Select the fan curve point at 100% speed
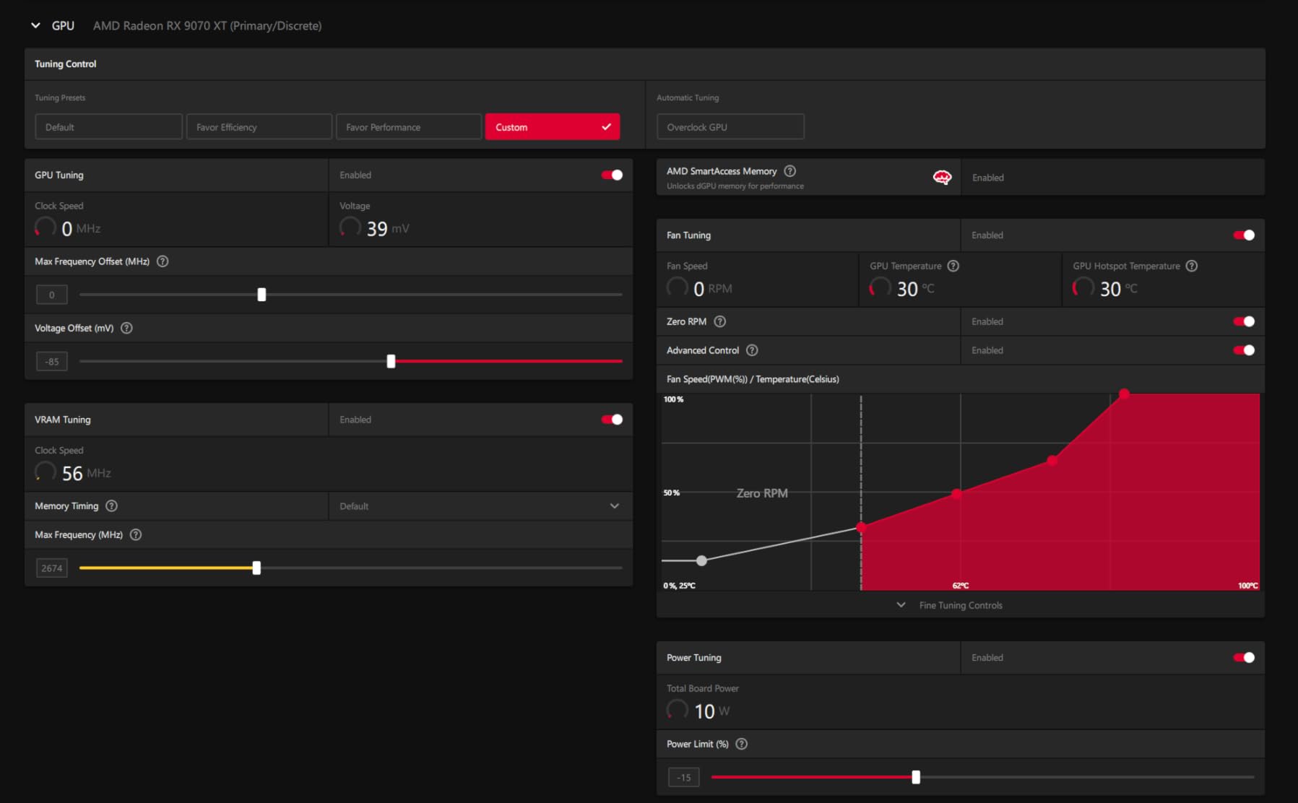 tap(1124, 394)
